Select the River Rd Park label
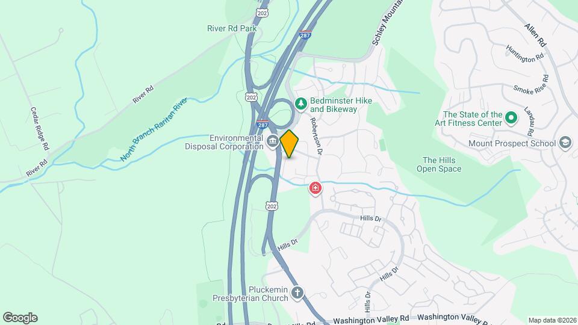Image resolution: width=578 pixels, height=325 pixels. point(232,28)
